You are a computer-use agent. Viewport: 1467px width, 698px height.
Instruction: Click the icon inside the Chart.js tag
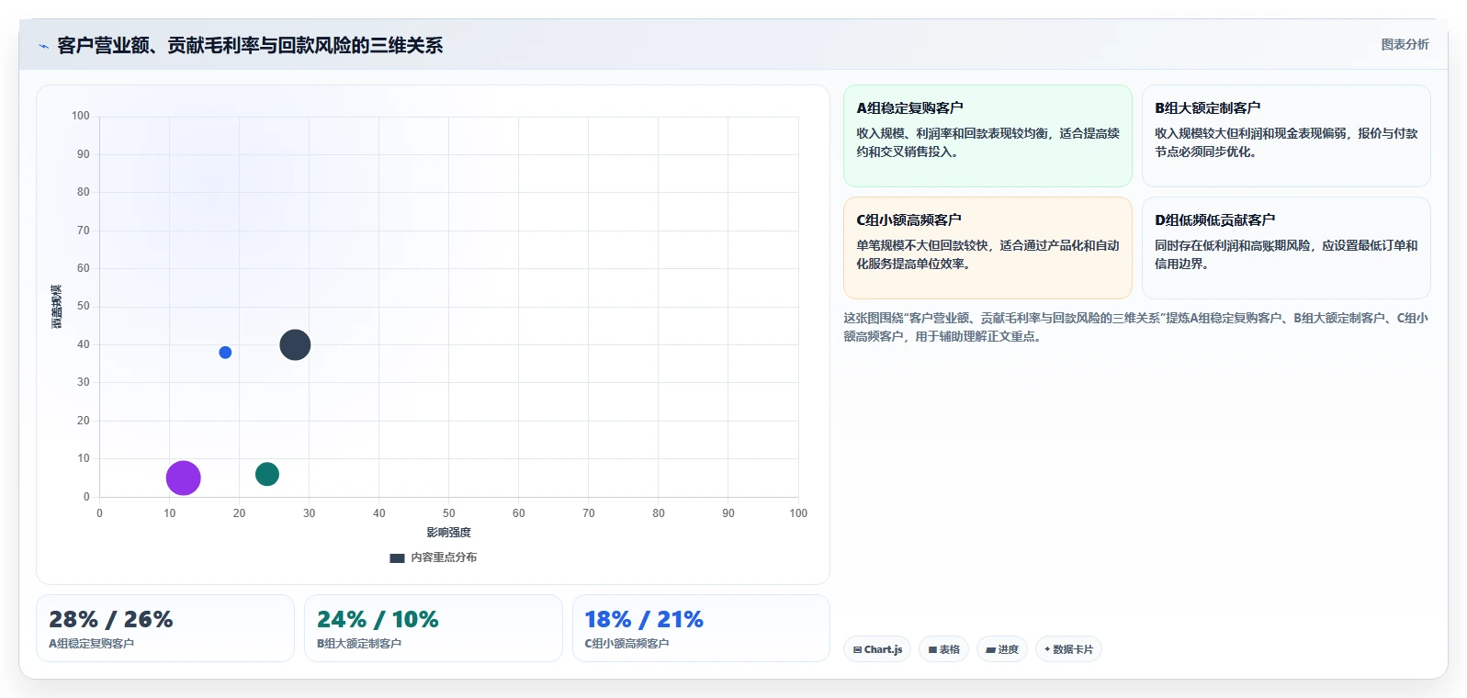tap(857, 649)
